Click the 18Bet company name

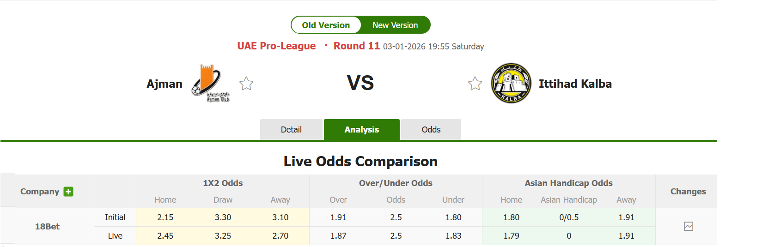coord(47,227)
